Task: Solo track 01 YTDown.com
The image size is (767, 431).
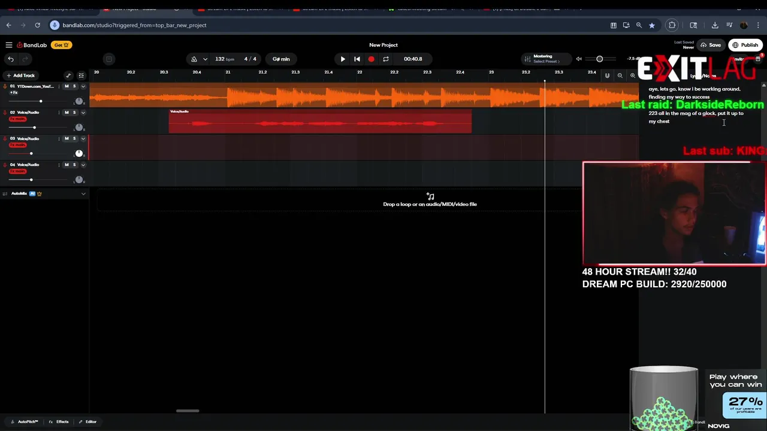Action: (74, 86)
